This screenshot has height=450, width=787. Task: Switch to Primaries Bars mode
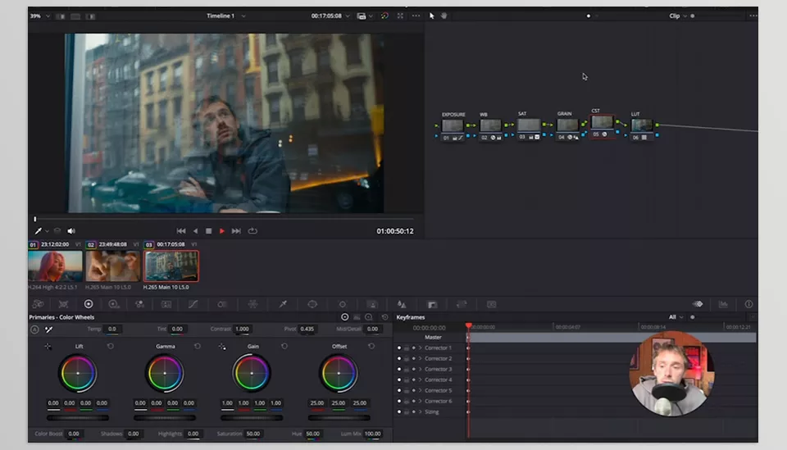coord(357,317)
